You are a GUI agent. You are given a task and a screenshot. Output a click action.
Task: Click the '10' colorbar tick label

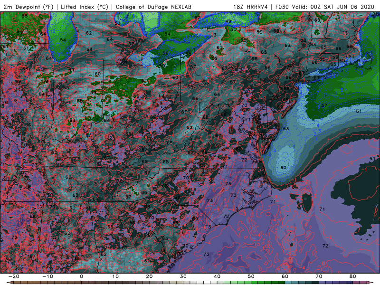point(115,276)
